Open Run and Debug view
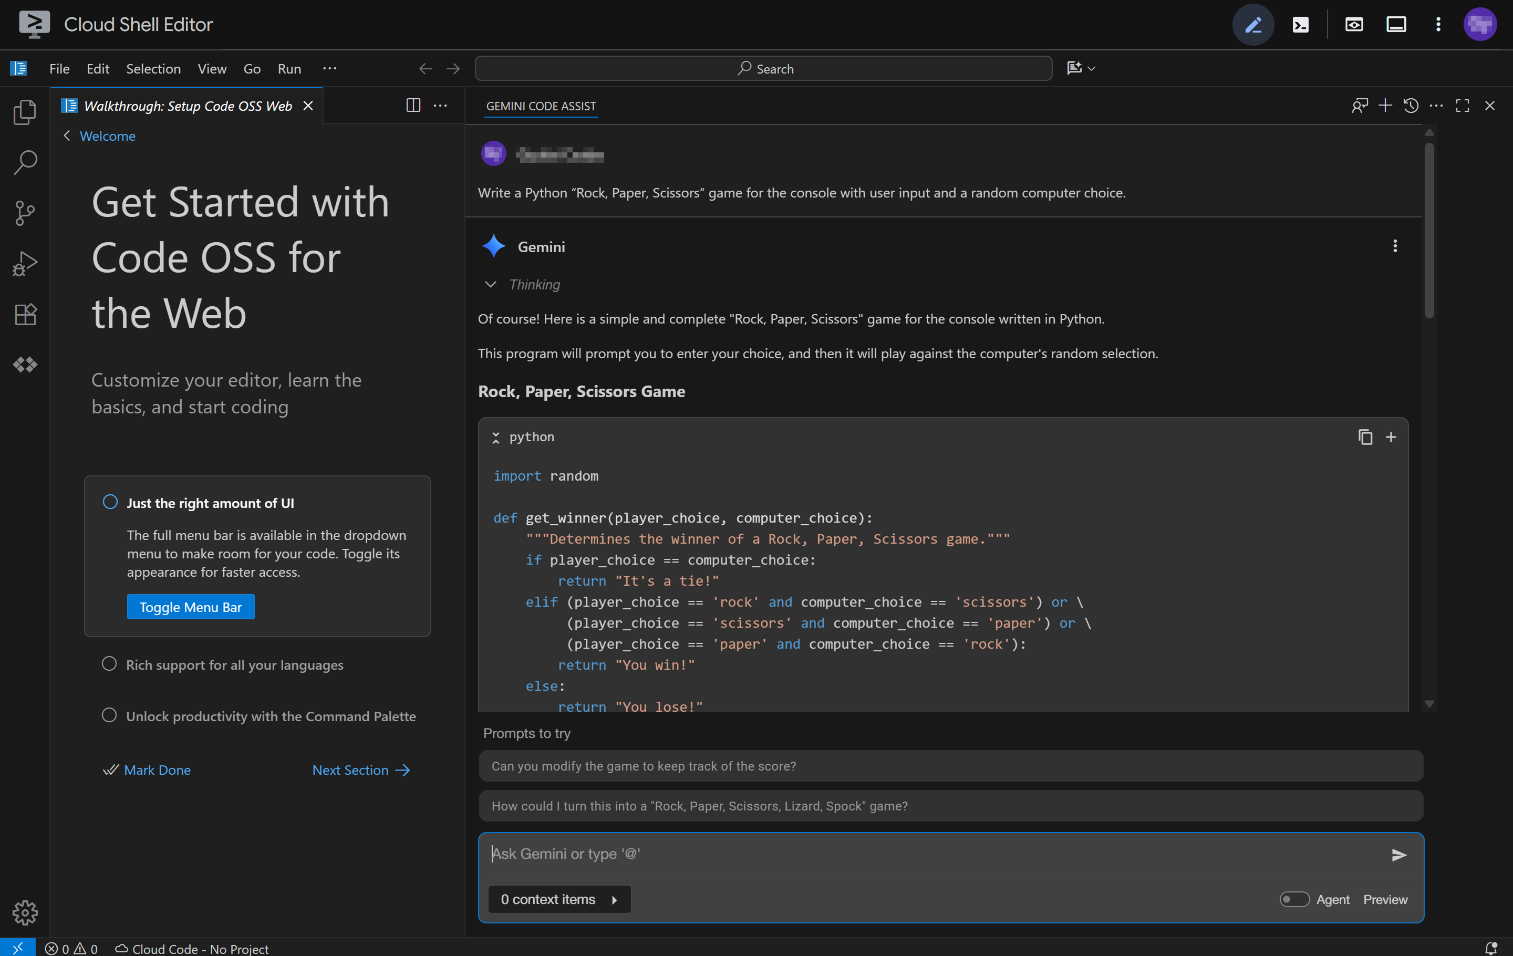The width and height of the screenshot is (1513, 956). coord(25,263)
